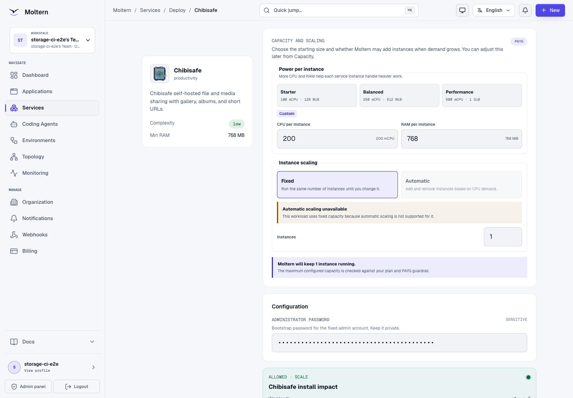573x398 pixels.
Task: Choose the Starter power preset
Action: click(317, 96)
